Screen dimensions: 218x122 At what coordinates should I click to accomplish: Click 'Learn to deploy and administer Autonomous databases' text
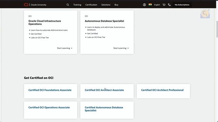click(x=106, y=28)
